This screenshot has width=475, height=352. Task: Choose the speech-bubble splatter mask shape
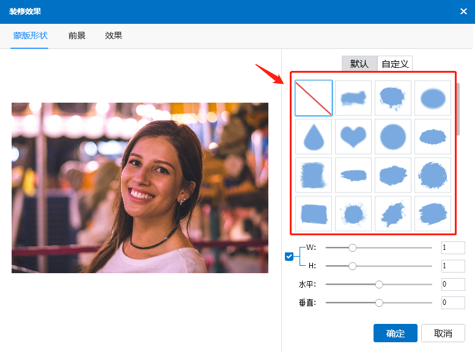pyautogui.click(x=393, y=98)
